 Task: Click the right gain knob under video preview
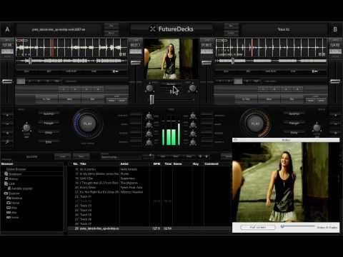[192, 88]
